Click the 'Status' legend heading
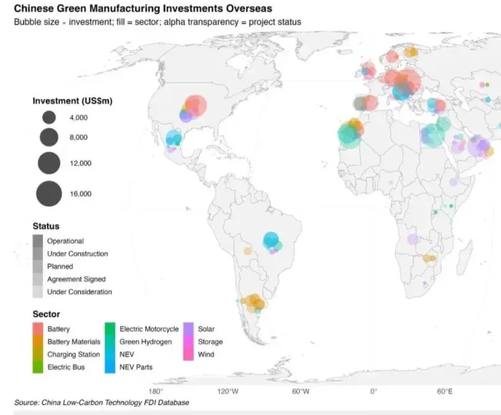The width and height of the screenshot is (501, 415). 46,226
